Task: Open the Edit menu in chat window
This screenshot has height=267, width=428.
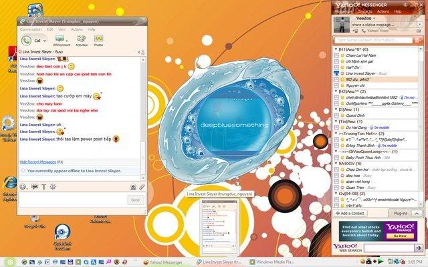Action: pos(49,29)
